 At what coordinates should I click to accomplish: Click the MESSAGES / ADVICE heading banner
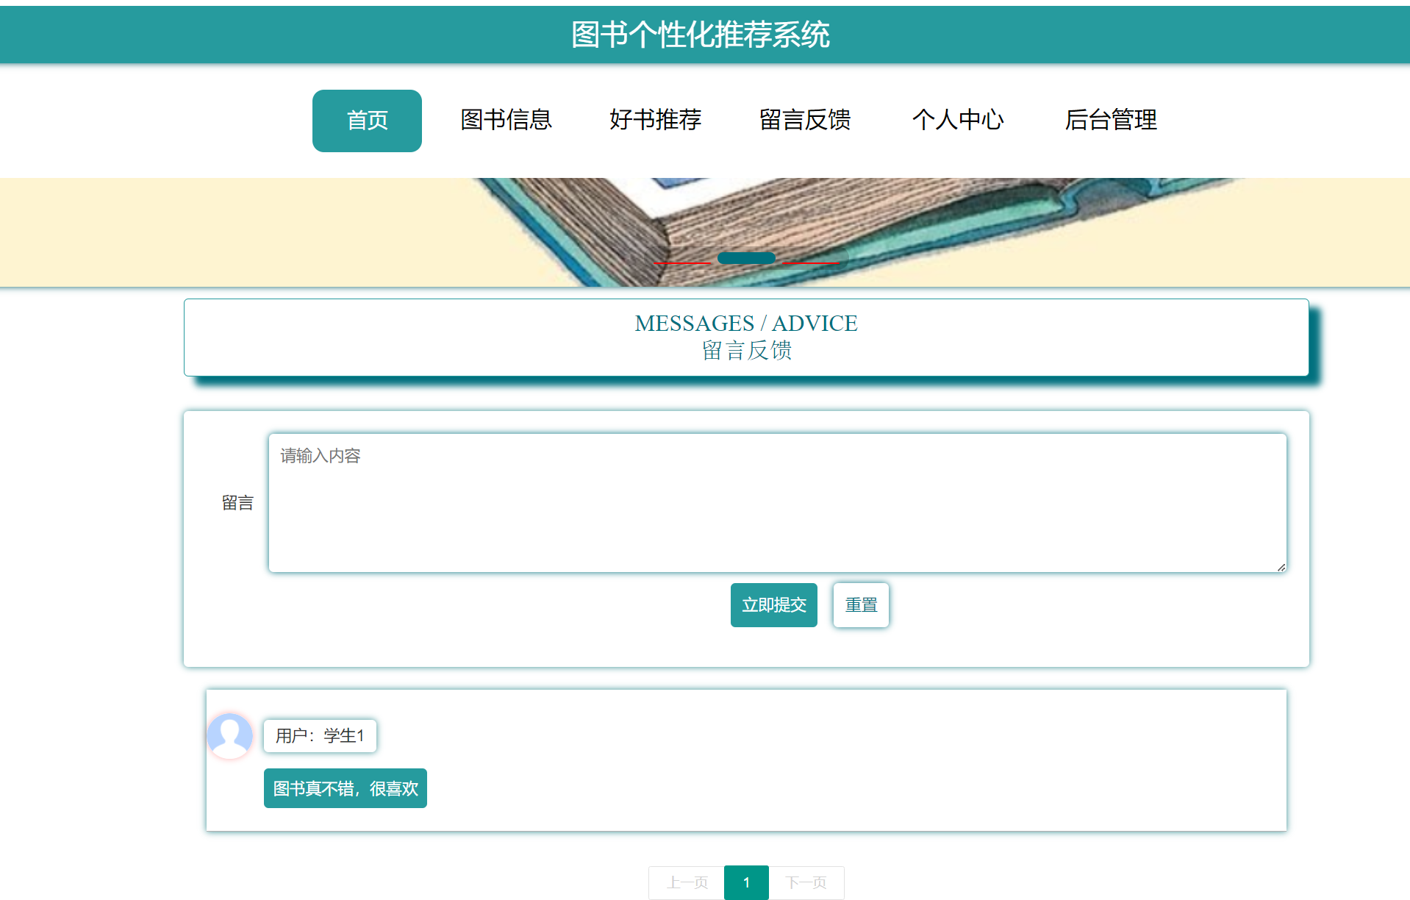[746, 337]
